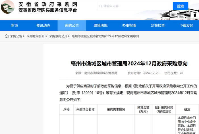
Task: Focus the 请输入内容 search field
Action: click(x=135, y=6)
